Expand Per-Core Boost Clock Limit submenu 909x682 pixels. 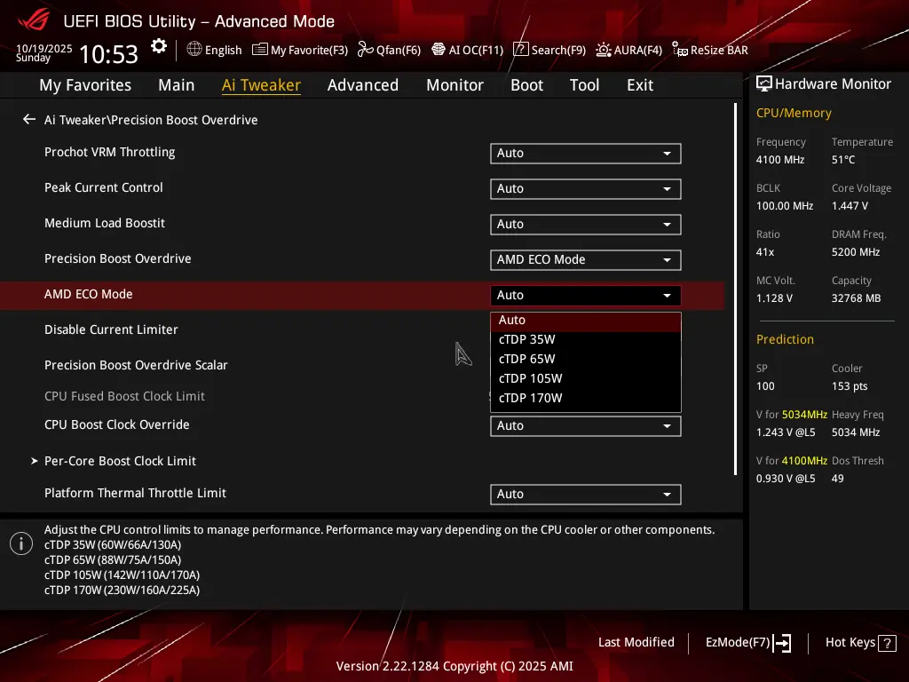click(120, 461)
